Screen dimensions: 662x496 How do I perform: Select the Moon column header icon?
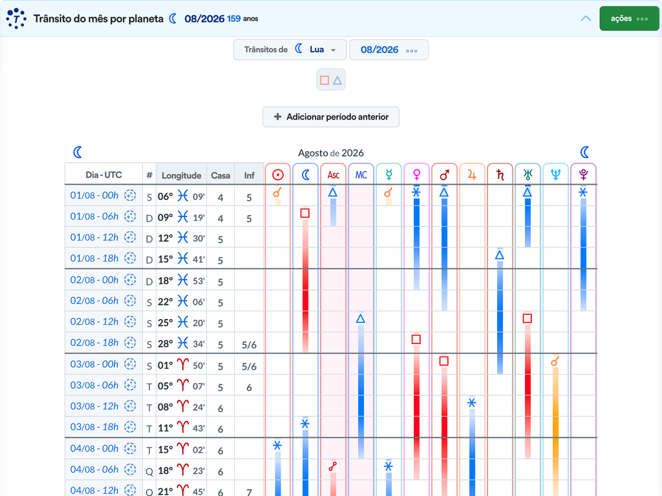click(x=306, y=174)
